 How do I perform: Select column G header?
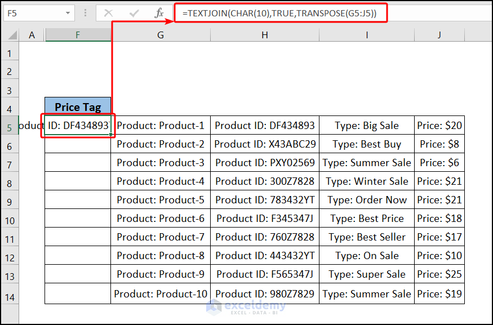click(160, 34)
